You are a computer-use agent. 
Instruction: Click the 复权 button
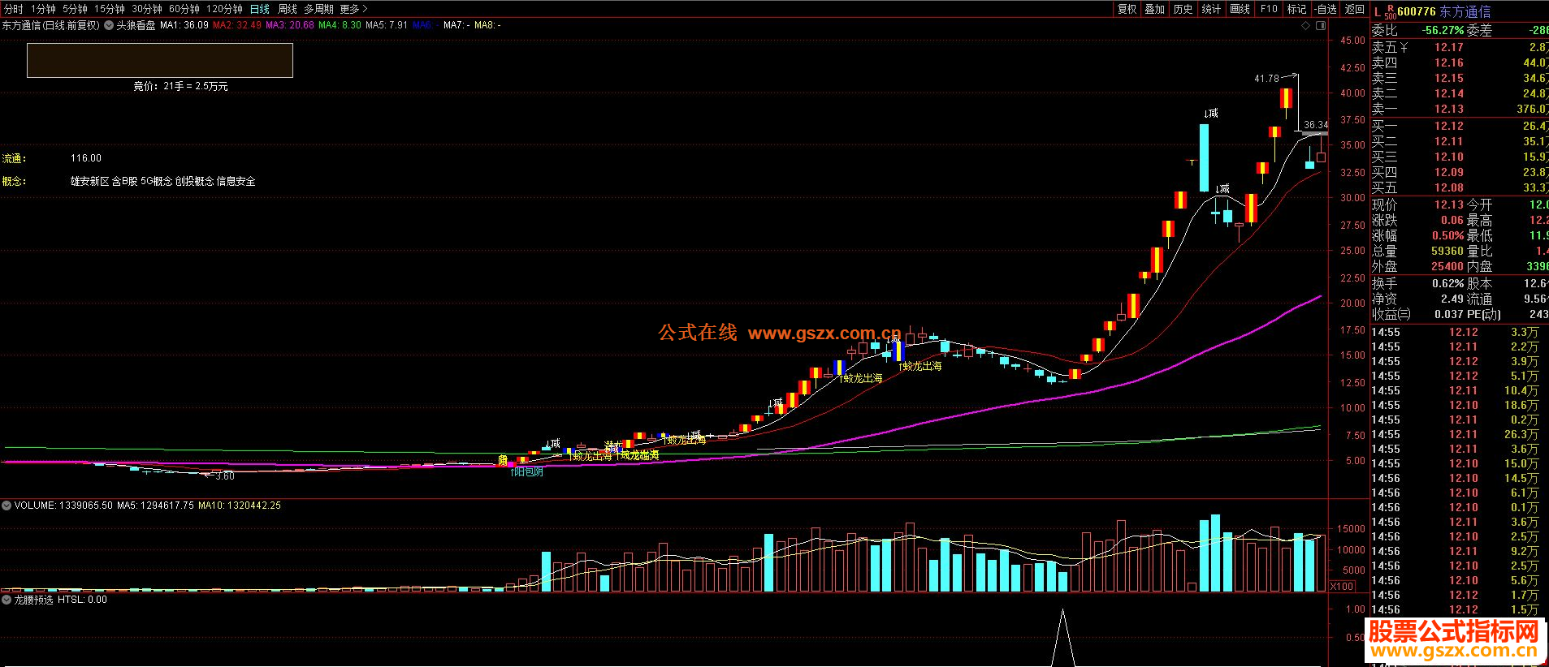[x=1127, y=9]
